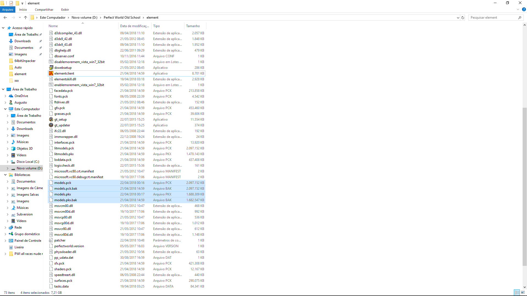Switch to large thumbnails view icon
Image resolution: width=527 pixels, height=296 pixels.
[523, 292]
